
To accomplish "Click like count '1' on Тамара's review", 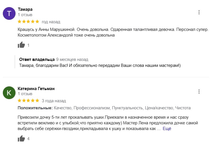I will (28, 45).
